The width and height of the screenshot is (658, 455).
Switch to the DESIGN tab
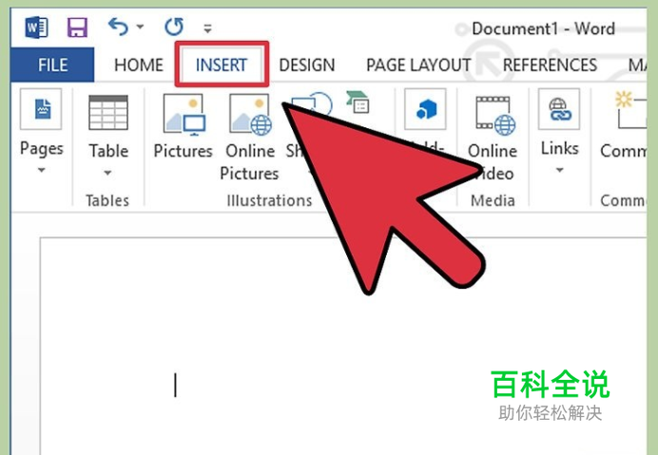tap(307, 65)
